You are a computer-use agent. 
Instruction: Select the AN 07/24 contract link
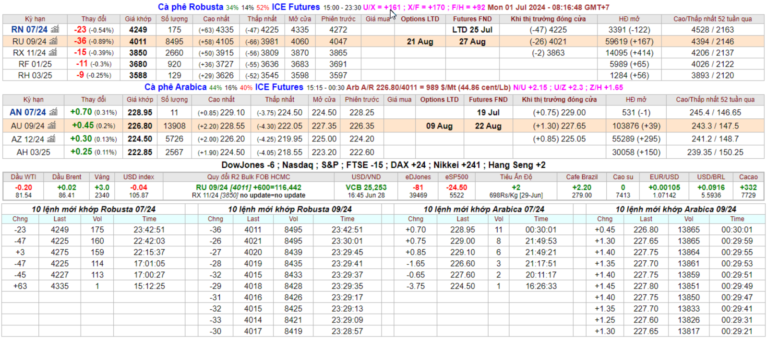[x=28, y=112]
